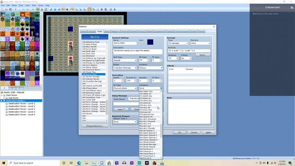Switch to the Classes database tab

tap(92, 31)
